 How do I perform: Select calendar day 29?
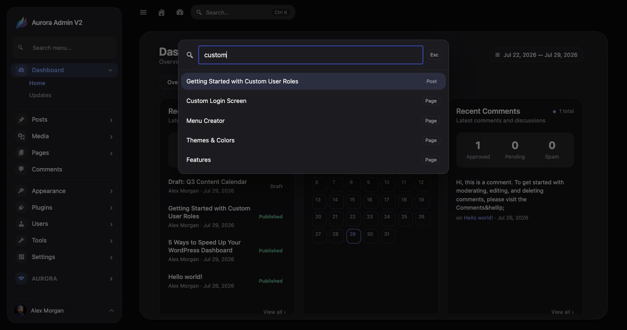point(354,236)
